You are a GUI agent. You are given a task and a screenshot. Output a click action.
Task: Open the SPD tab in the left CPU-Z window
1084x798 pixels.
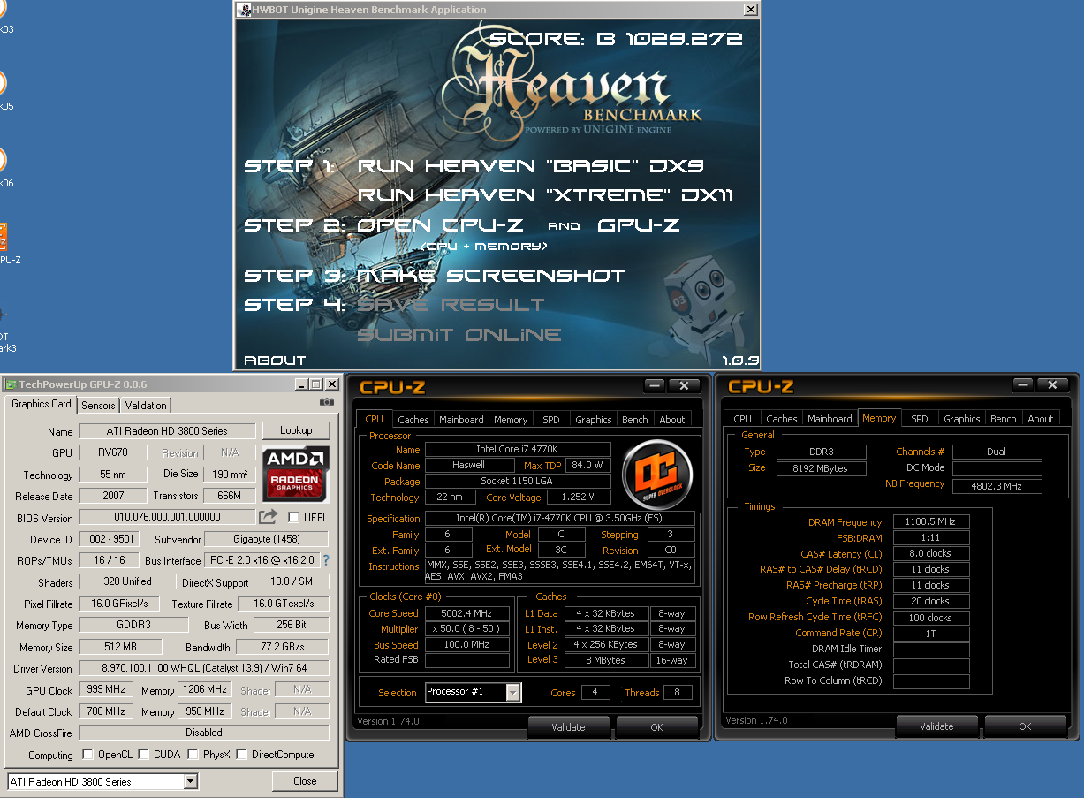click(551, 420)
